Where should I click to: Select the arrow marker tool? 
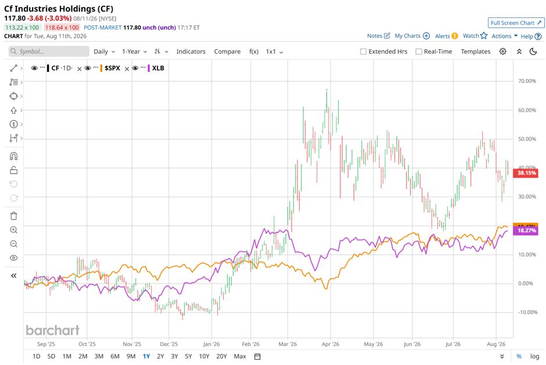[13, 110]
